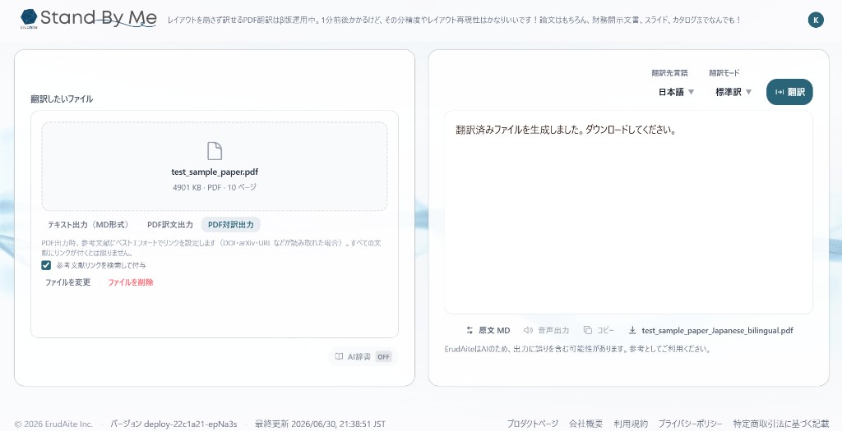Screen dimensions: 842x431
Task: Click the PDF出力時 reference link note
Action: 211,248
